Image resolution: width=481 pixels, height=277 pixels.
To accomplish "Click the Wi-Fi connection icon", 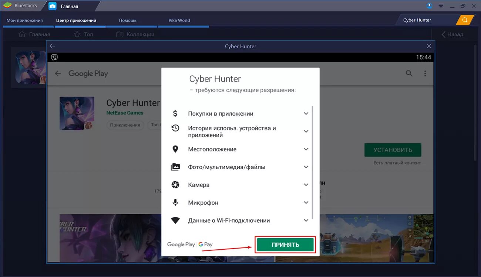I will [175, 220].
